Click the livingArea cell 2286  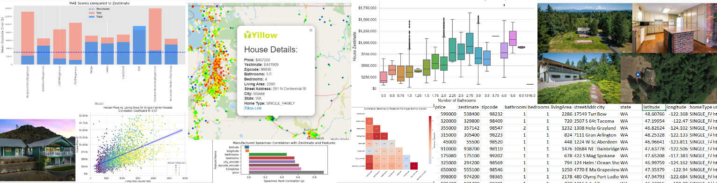pyautogui.click(x=561, y=114)
